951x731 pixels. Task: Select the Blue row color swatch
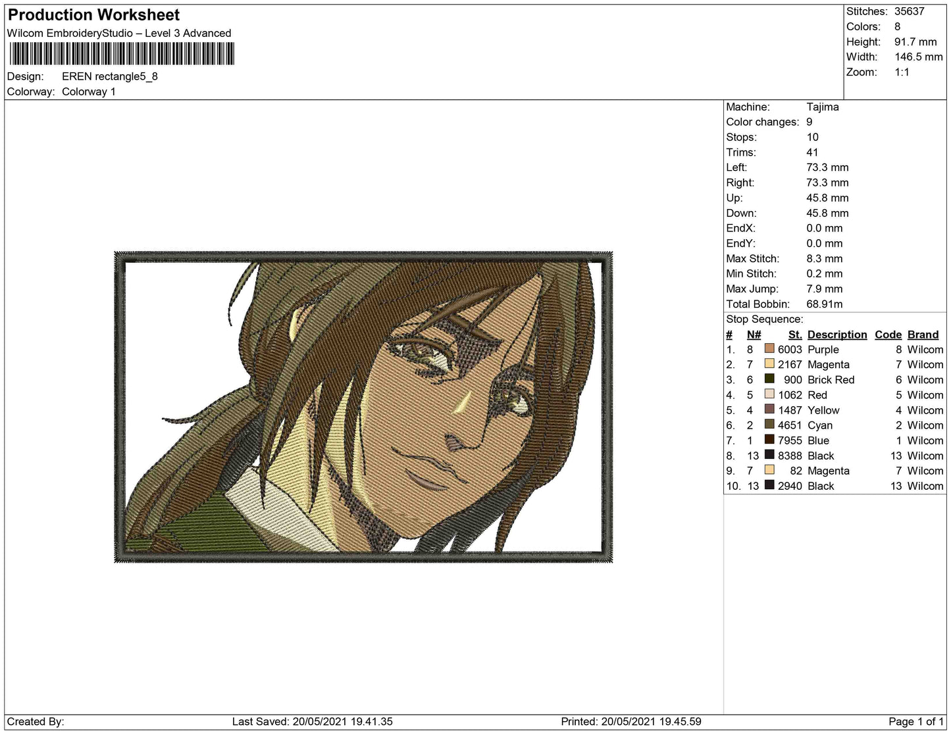(769, 440)
